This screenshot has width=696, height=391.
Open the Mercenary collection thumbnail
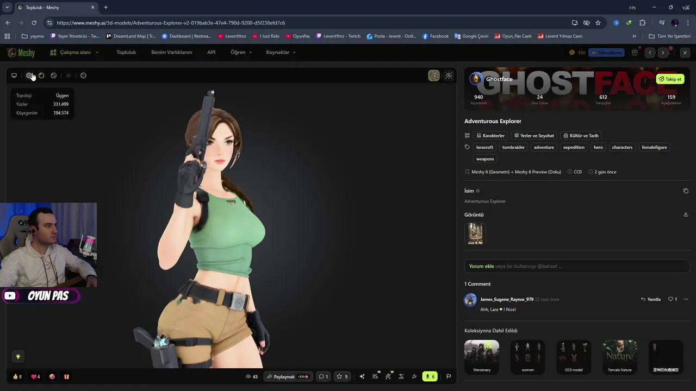click(x=482, y=357)
